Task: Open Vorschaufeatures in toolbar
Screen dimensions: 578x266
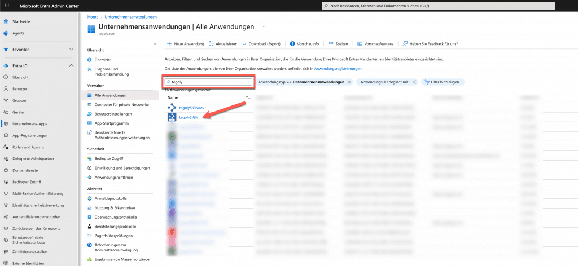Action: click(x=360, y=44)
